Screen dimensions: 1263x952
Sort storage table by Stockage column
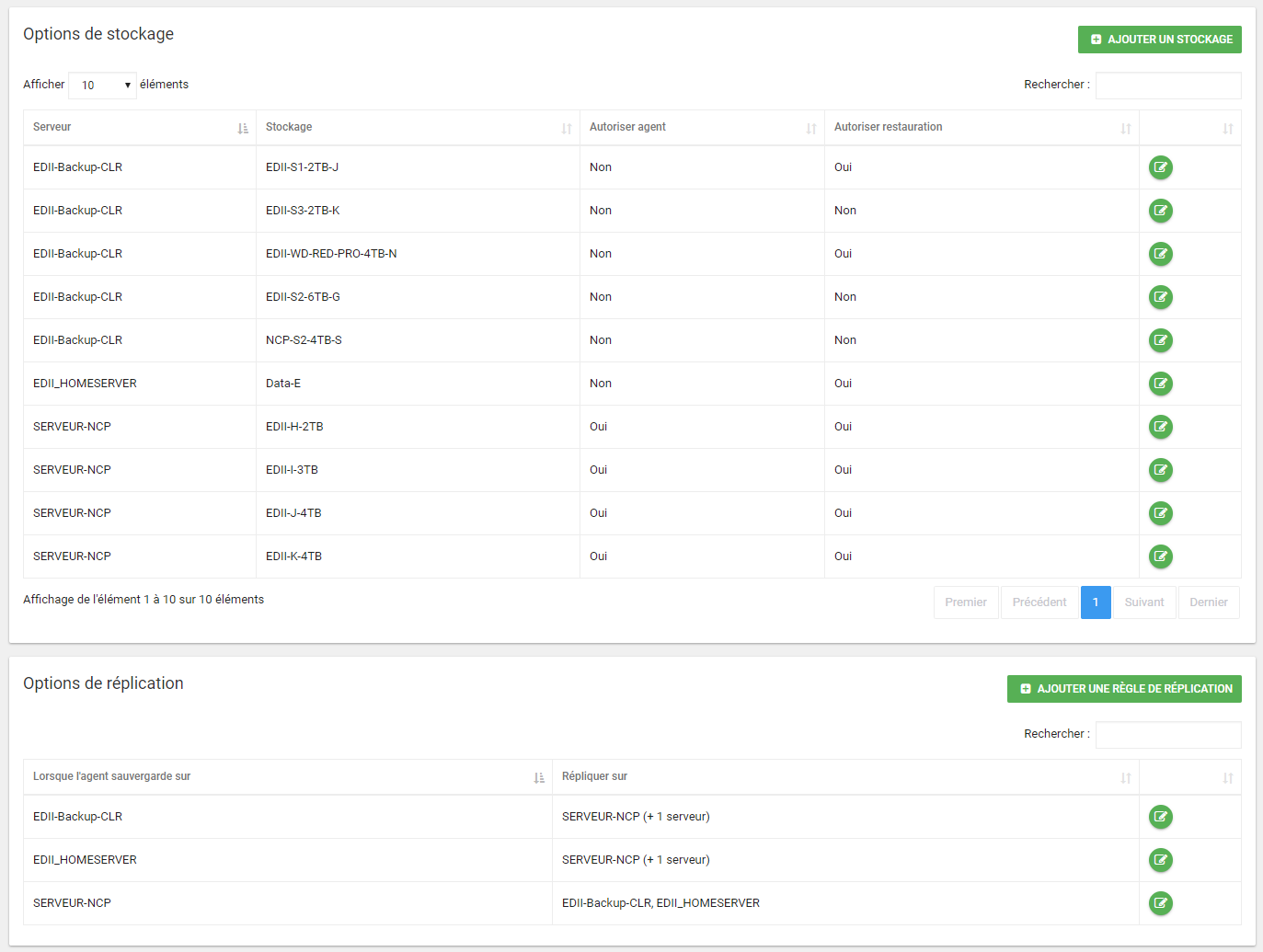(x=418, y=128)
